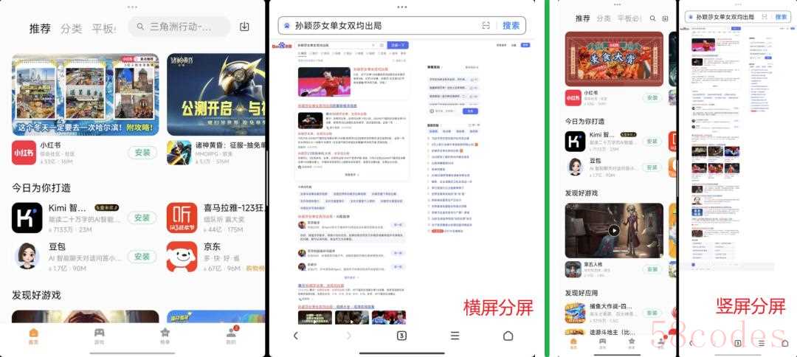The height and width of the screenshot is (357, 797).
Task: Install 小红书 in portrait app store
Action: 652,97
